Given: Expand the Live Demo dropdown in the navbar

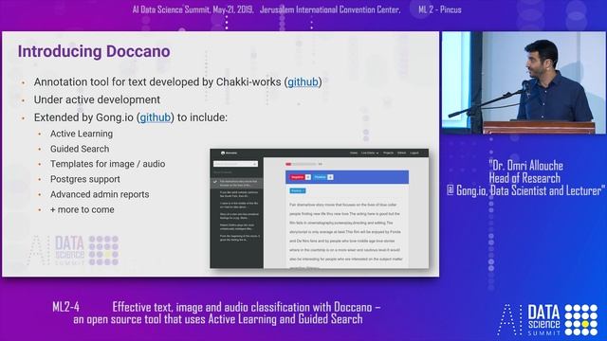Looking at the screenshot, I should click(370, 153).
